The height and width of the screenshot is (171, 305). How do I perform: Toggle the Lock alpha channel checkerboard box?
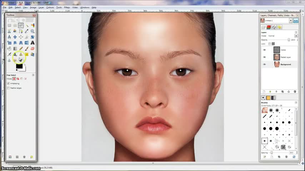click(273, 44)
